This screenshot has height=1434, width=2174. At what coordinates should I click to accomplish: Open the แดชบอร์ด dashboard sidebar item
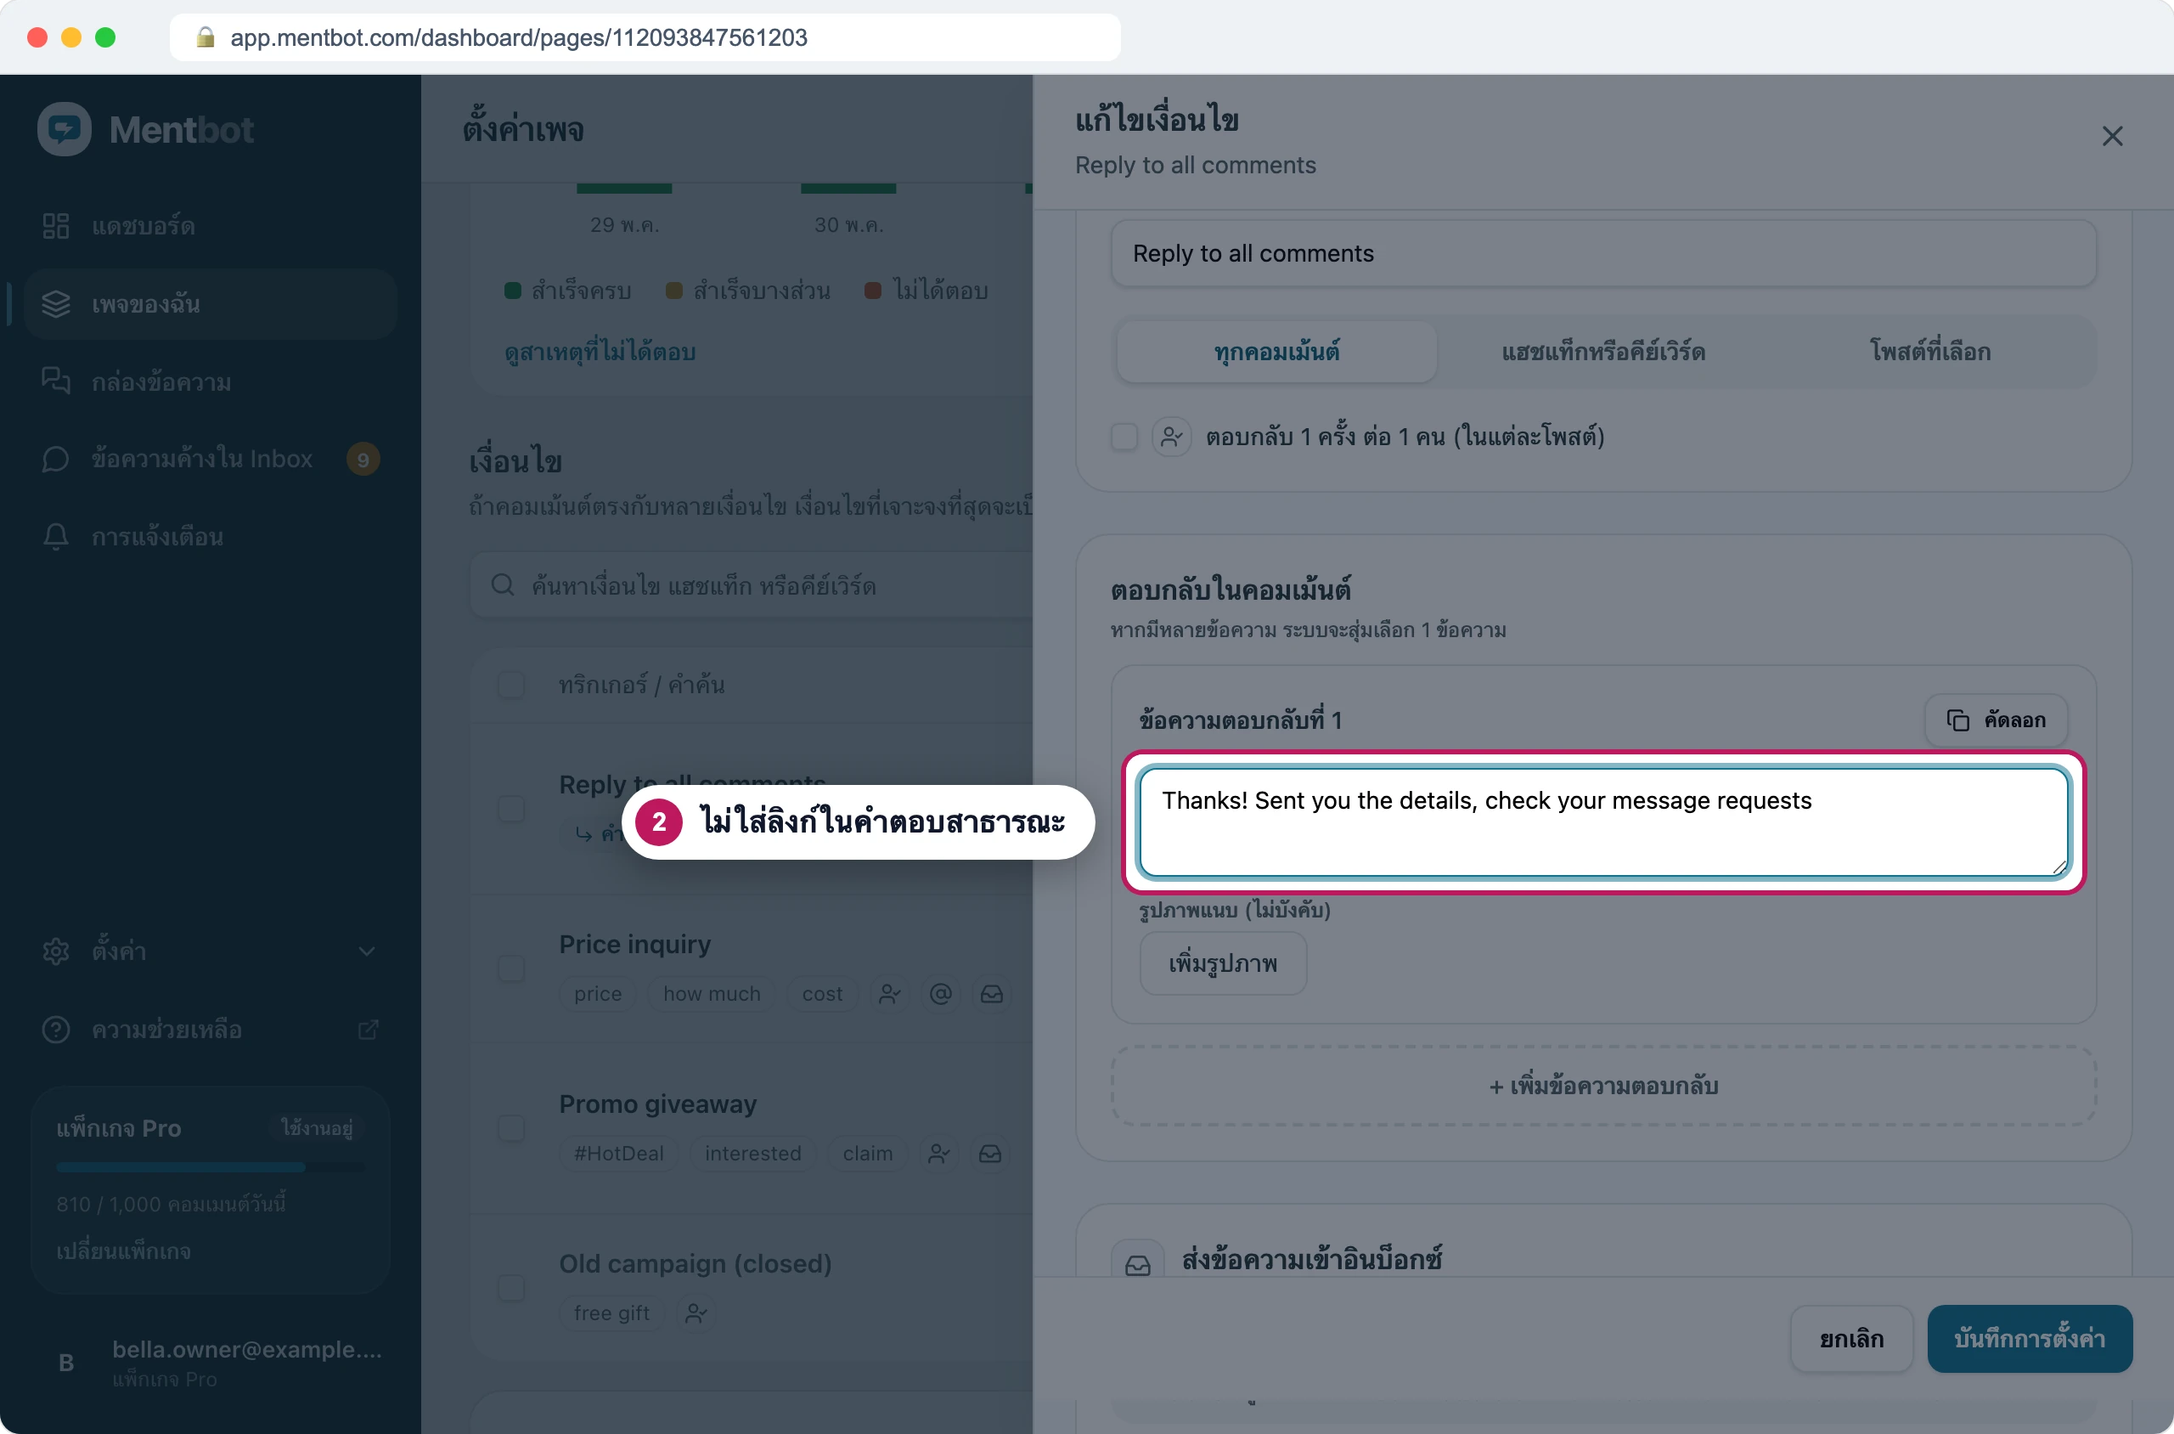(x=211, y=226)
